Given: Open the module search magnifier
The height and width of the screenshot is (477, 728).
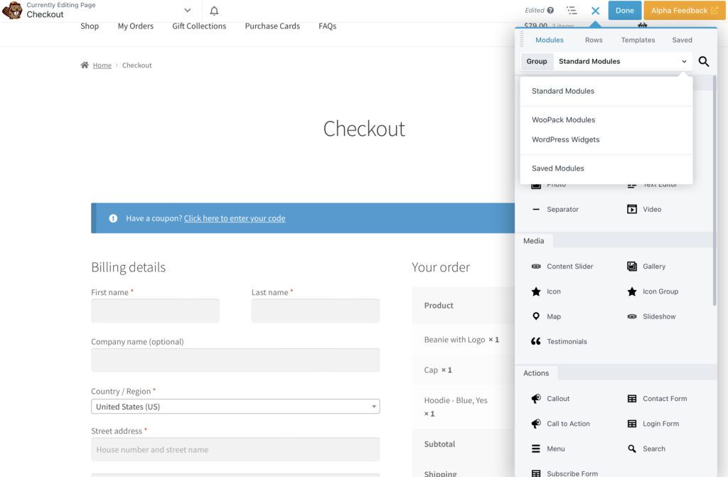Looking at the screenshot, I should click(703, 61).
